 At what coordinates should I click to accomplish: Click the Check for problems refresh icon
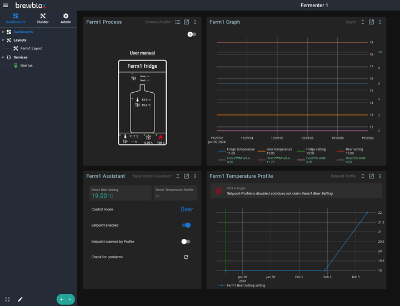pyautogui.click(x=186, y=257)
